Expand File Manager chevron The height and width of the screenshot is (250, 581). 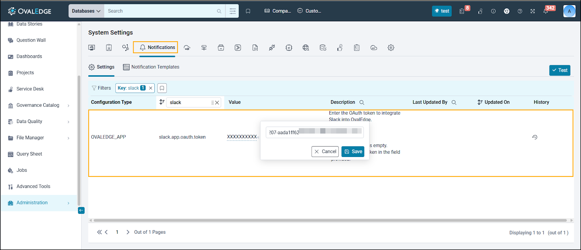pyautogui.click(x=68, y=138)
